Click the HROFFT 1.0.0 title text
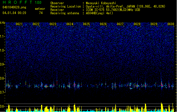Screen dimensions: 177x112 tap(22, 2)
